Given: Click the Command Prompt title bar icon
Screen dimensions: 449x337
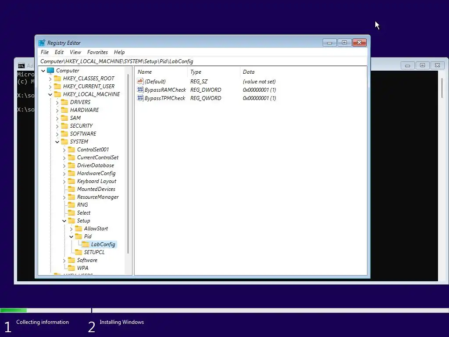Looking at the screenshot, I should pyautogui.click(x=21, y=66).
